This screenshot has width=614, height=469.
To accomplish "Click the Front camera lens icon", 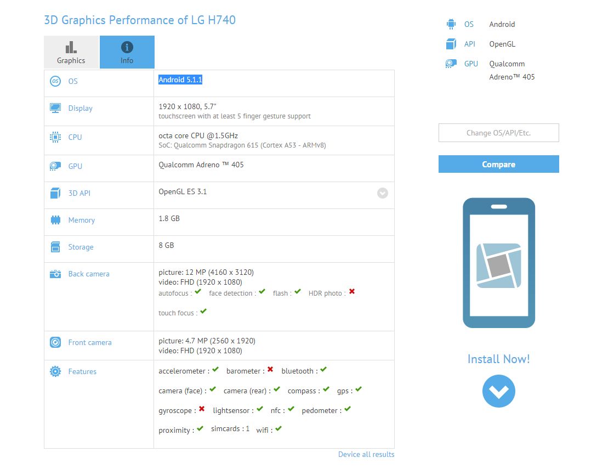I will [55, 342].
